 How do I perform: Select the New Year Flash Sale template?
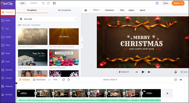64,58
